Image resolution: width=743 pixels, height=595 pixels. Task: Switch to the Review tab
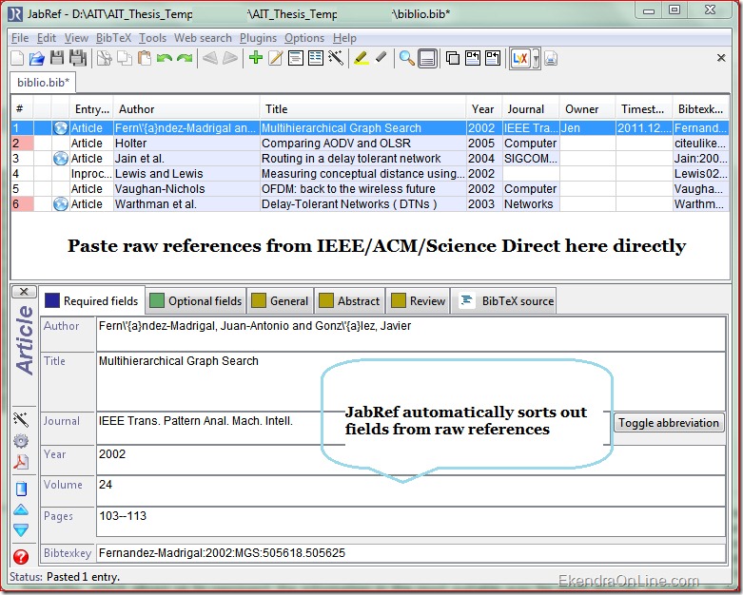[419, 301]
